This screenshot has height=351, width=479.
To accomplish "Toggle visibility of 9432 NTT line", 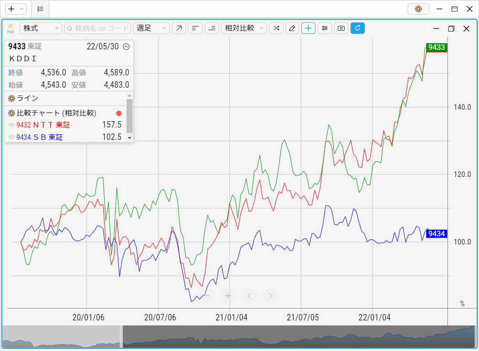I will click(x=11, y=125).
